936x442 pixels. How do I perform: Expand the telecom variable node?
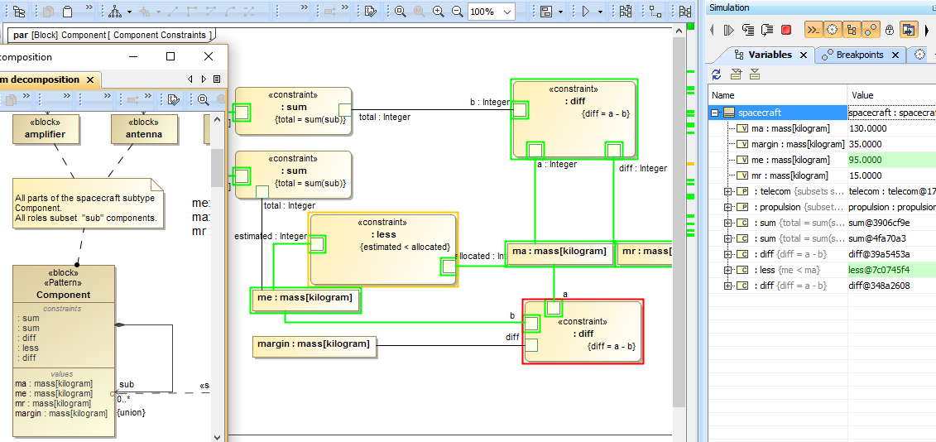pos(728,191)
